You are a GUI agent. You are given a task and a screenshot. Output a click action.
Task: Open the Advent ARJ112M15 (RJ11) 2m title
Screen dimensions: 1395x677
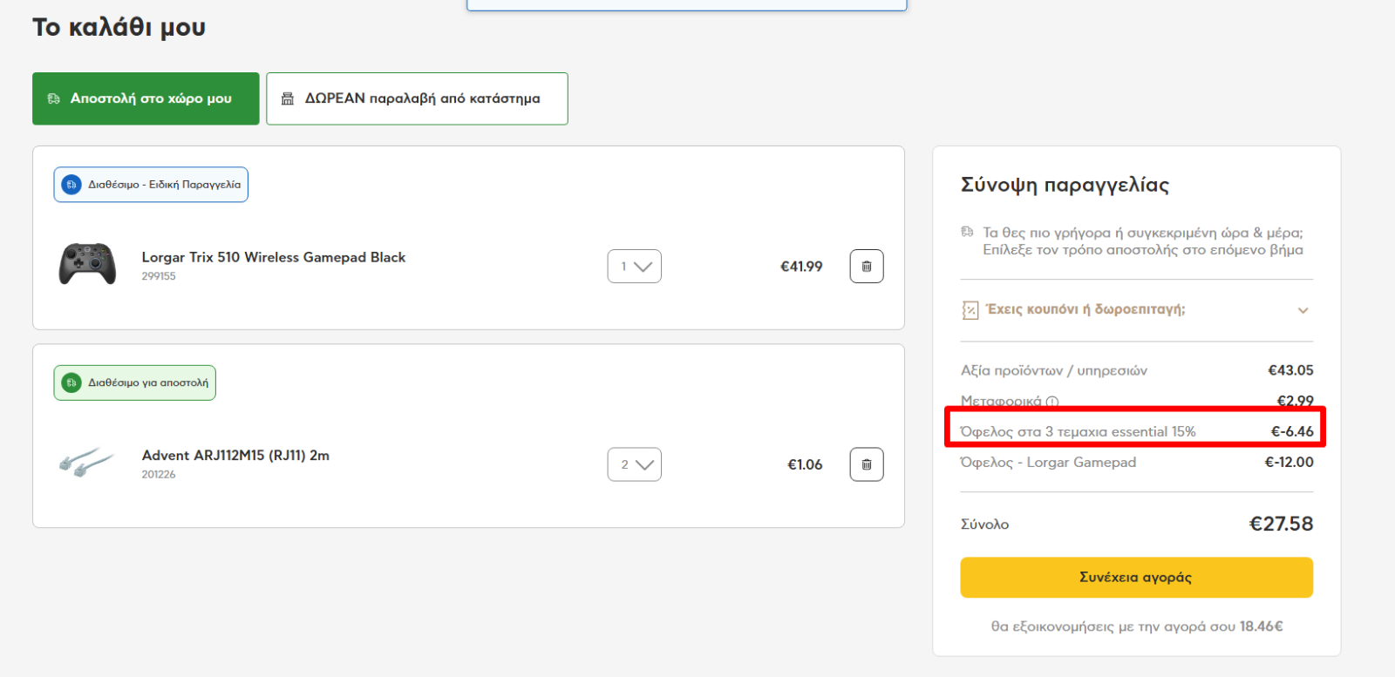pos(235,455)
